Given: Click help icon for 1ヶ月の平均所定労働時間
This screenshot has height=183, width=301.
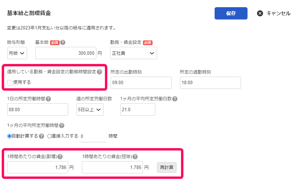Looking at the screenshot, I should [x=62, y=126].
